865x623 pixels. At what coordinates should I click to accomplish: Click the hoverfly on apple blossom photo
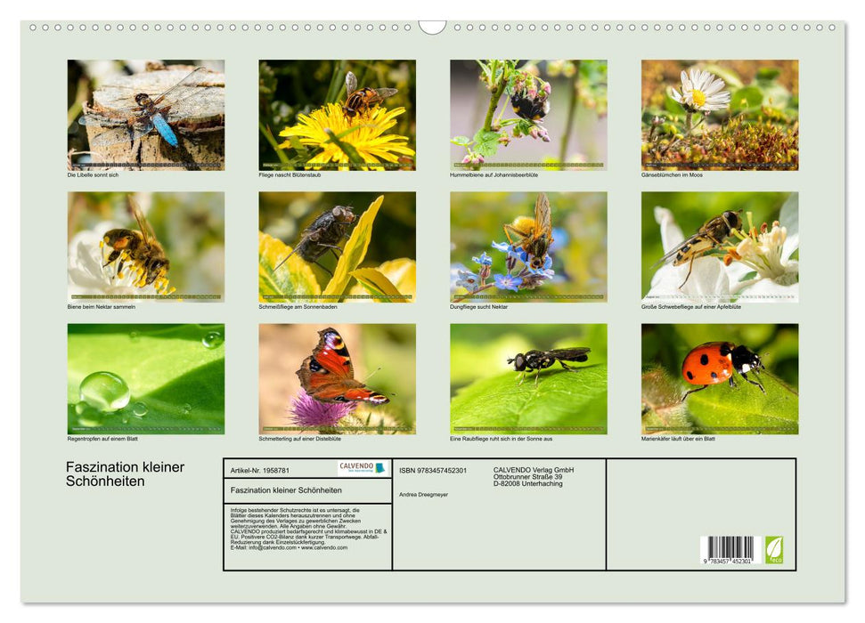(719, 247)
